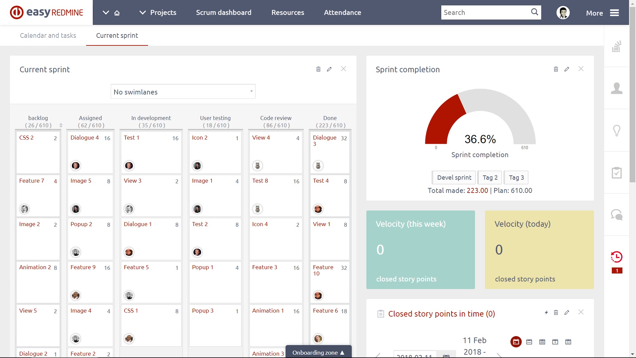
Task: Open Attendance menu
Action: click(343, 13)
